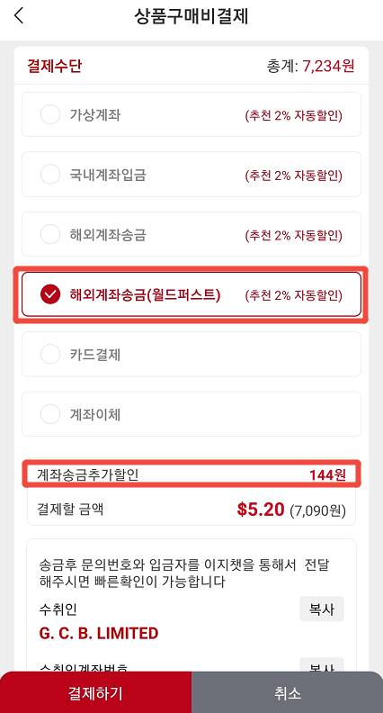The width and height of the screenshot is (383, 713).
Task: Click the checked 월드퍼스트 radio checkmark
Action: coord(50,294)
